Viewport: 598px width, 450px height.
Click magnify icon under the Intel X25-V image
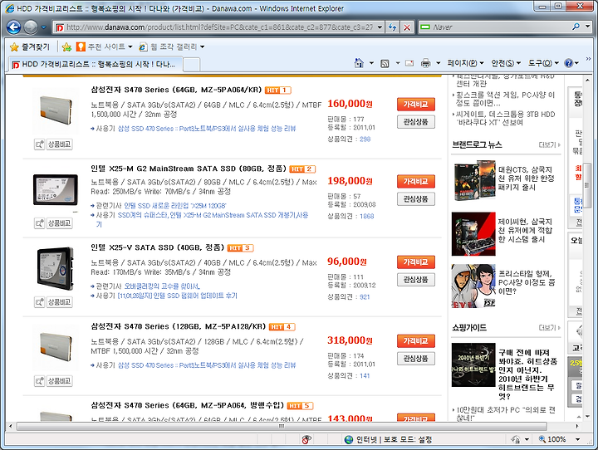(x=39, y=302)
